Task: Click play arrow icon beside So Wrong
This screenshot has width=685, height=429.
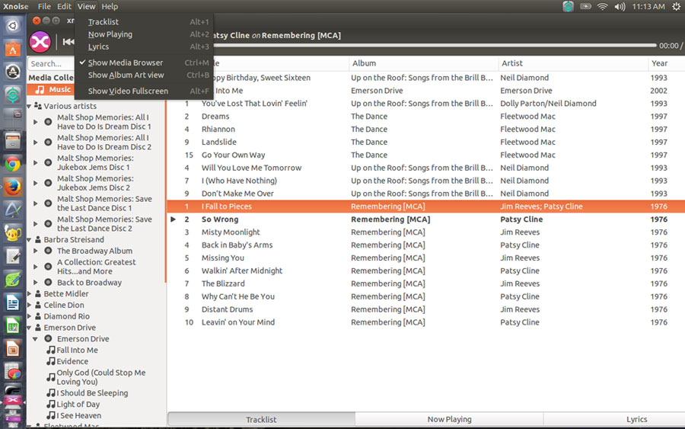Action: click(173, 219)
